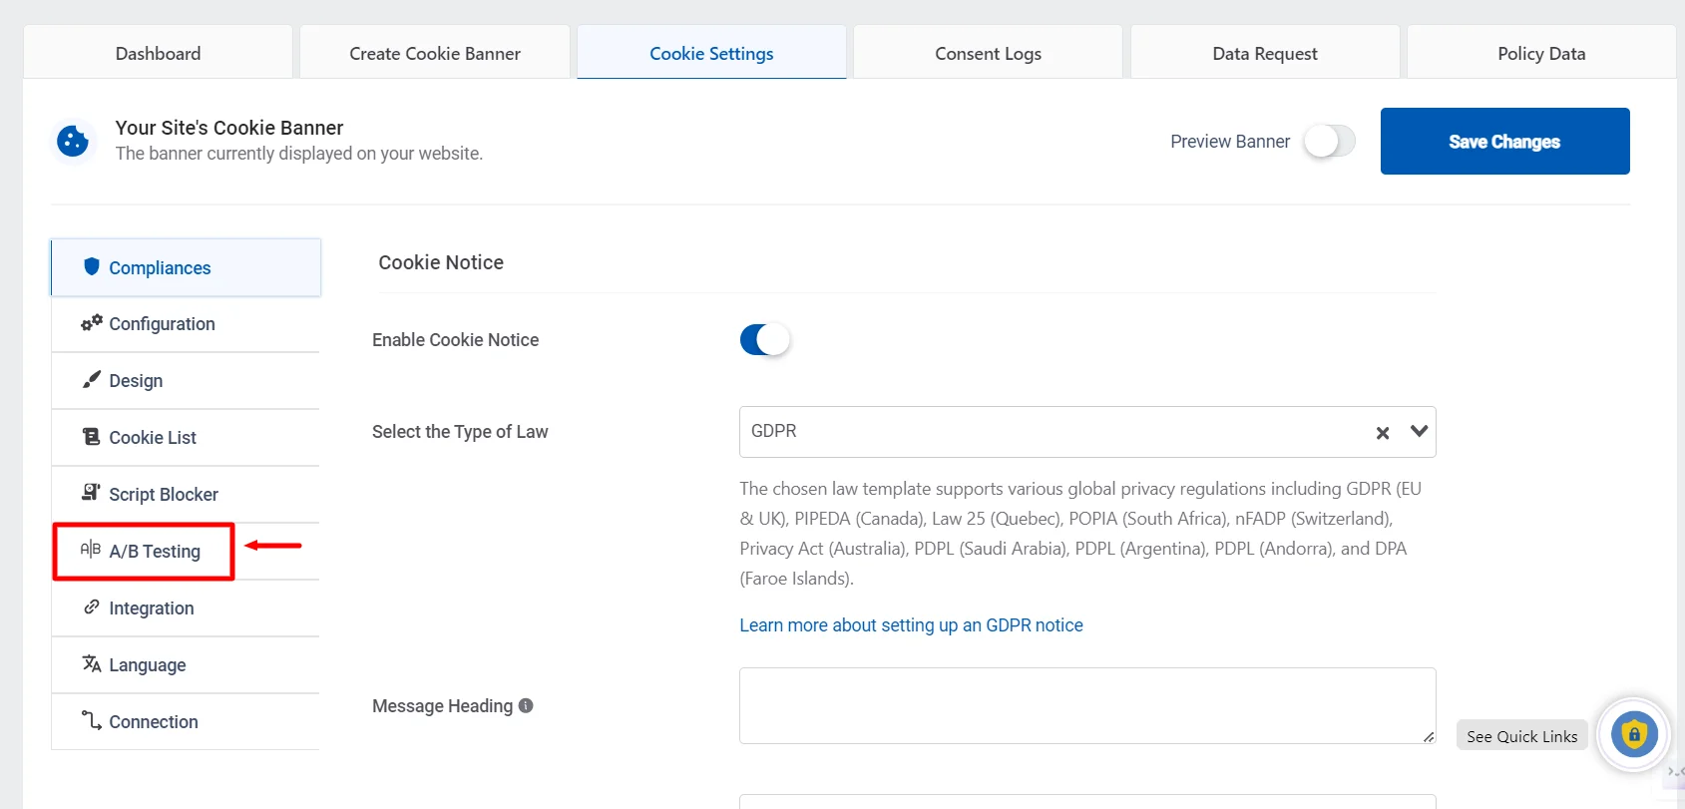The image size is (1685, 809).
Task: Switch to the Policy Data tab
Action: coord(1541,53)
